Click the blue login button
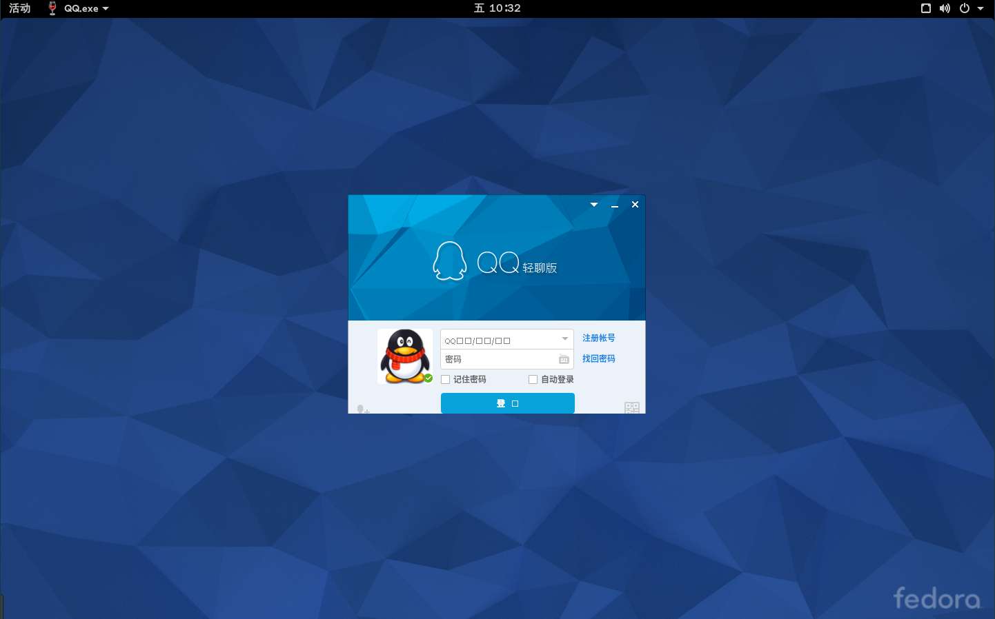995x619 pixels. (508, 403)
